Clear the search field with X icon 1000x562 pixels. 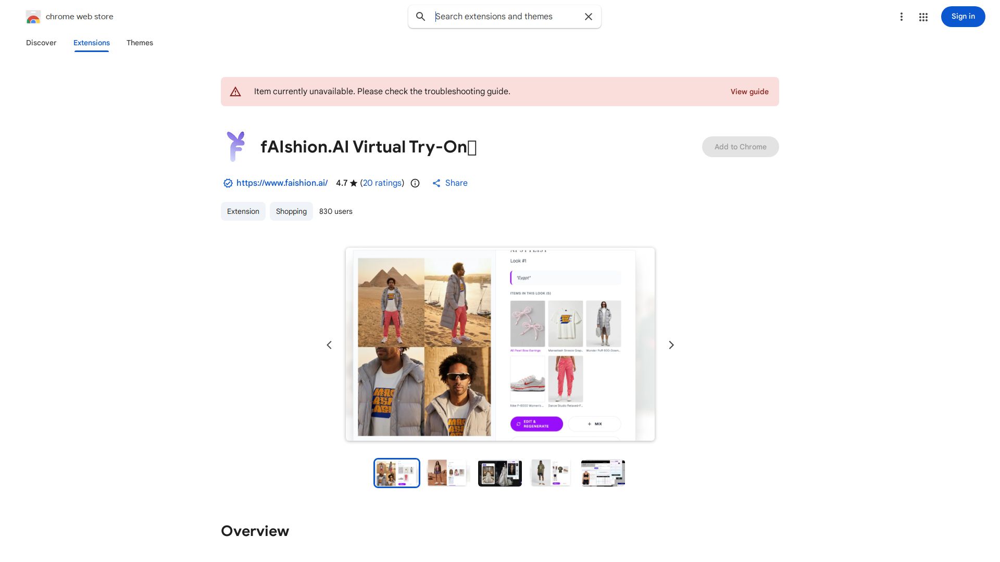click(589, 17)
